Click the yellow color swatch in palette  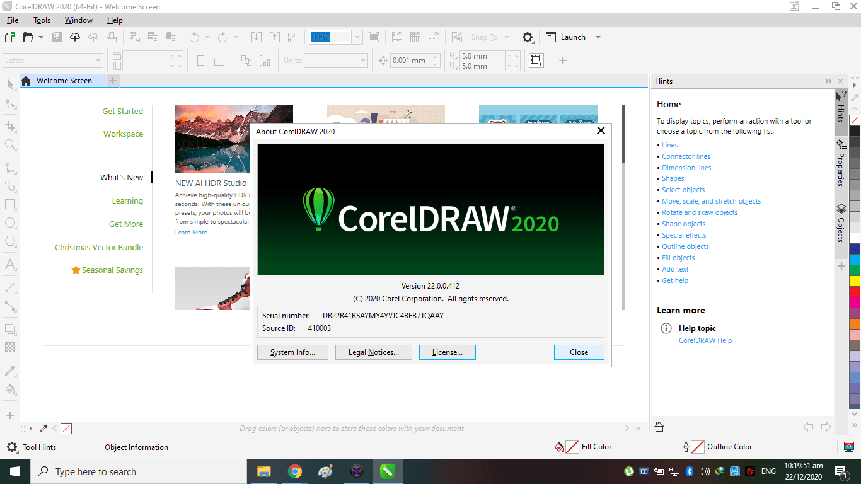pos(855,281)
